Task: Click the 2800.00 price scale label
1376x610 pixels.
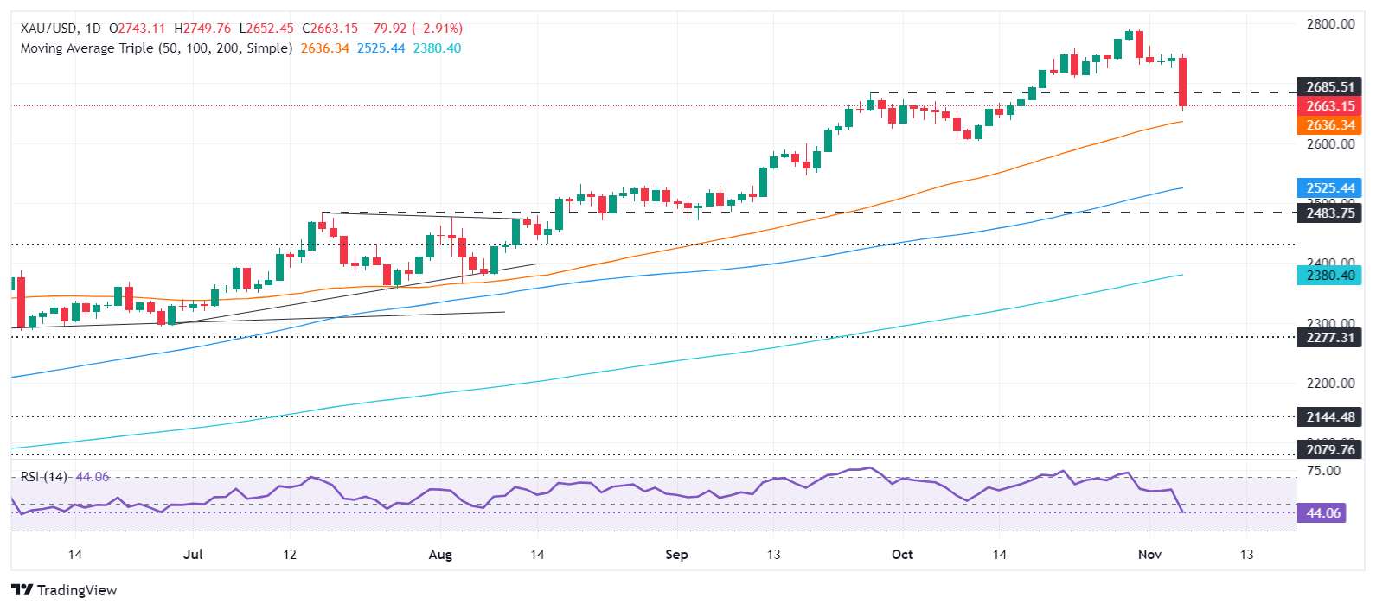Action: [x=1330, y=24]
